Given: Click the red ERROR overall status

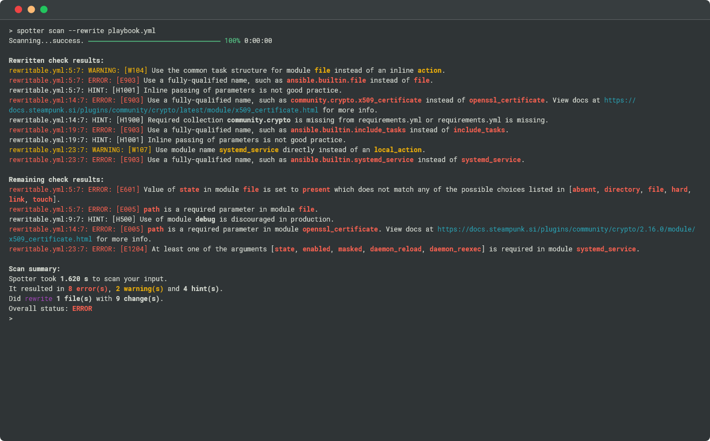Looking at the screenshot, I should (x=82, y=309).
